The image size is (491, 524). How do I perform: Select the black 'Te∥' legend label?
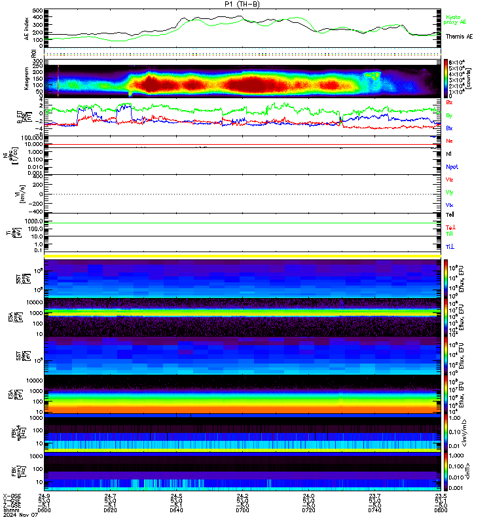[450, 215]
